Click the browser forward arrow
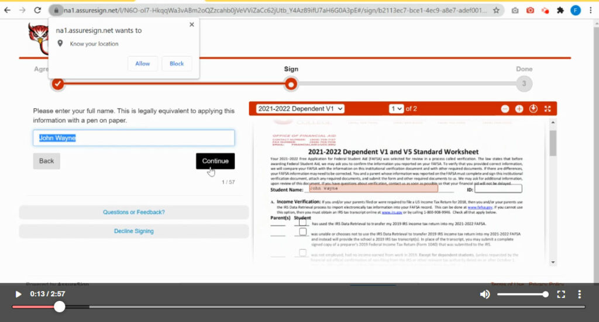The height and width of the screenshot is (322, 599). tap(23, 11)
